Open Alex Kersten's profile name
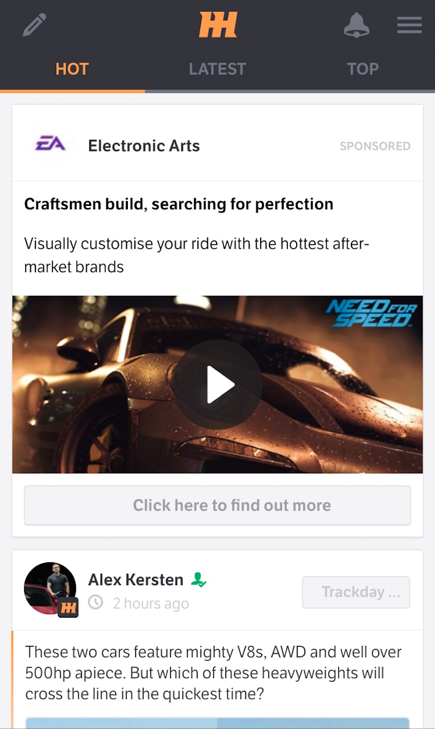 coord(136,580)
